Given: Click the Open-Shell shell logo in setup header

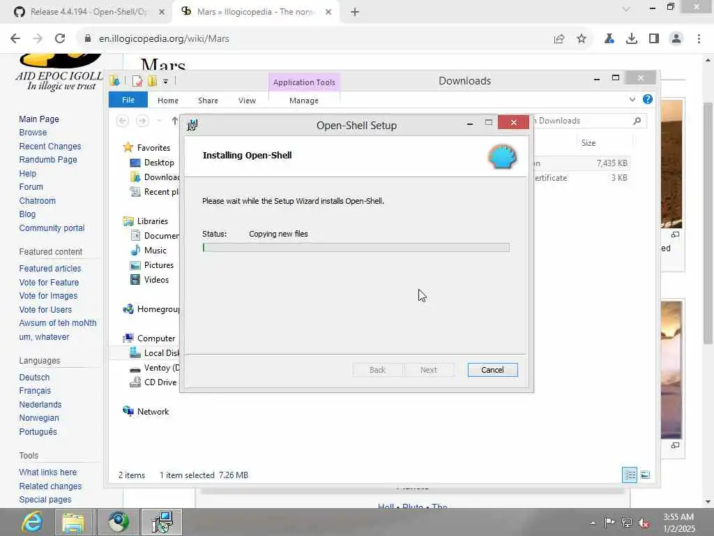Looking at the screenshot, I should click(x=503, y=156).
